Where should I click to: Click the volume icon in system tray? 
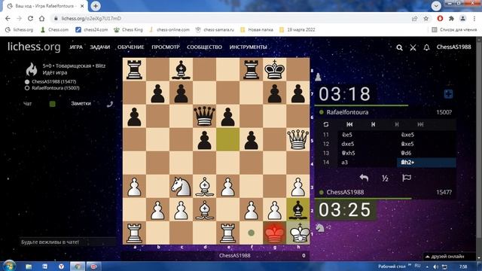(x=435, y=266)
